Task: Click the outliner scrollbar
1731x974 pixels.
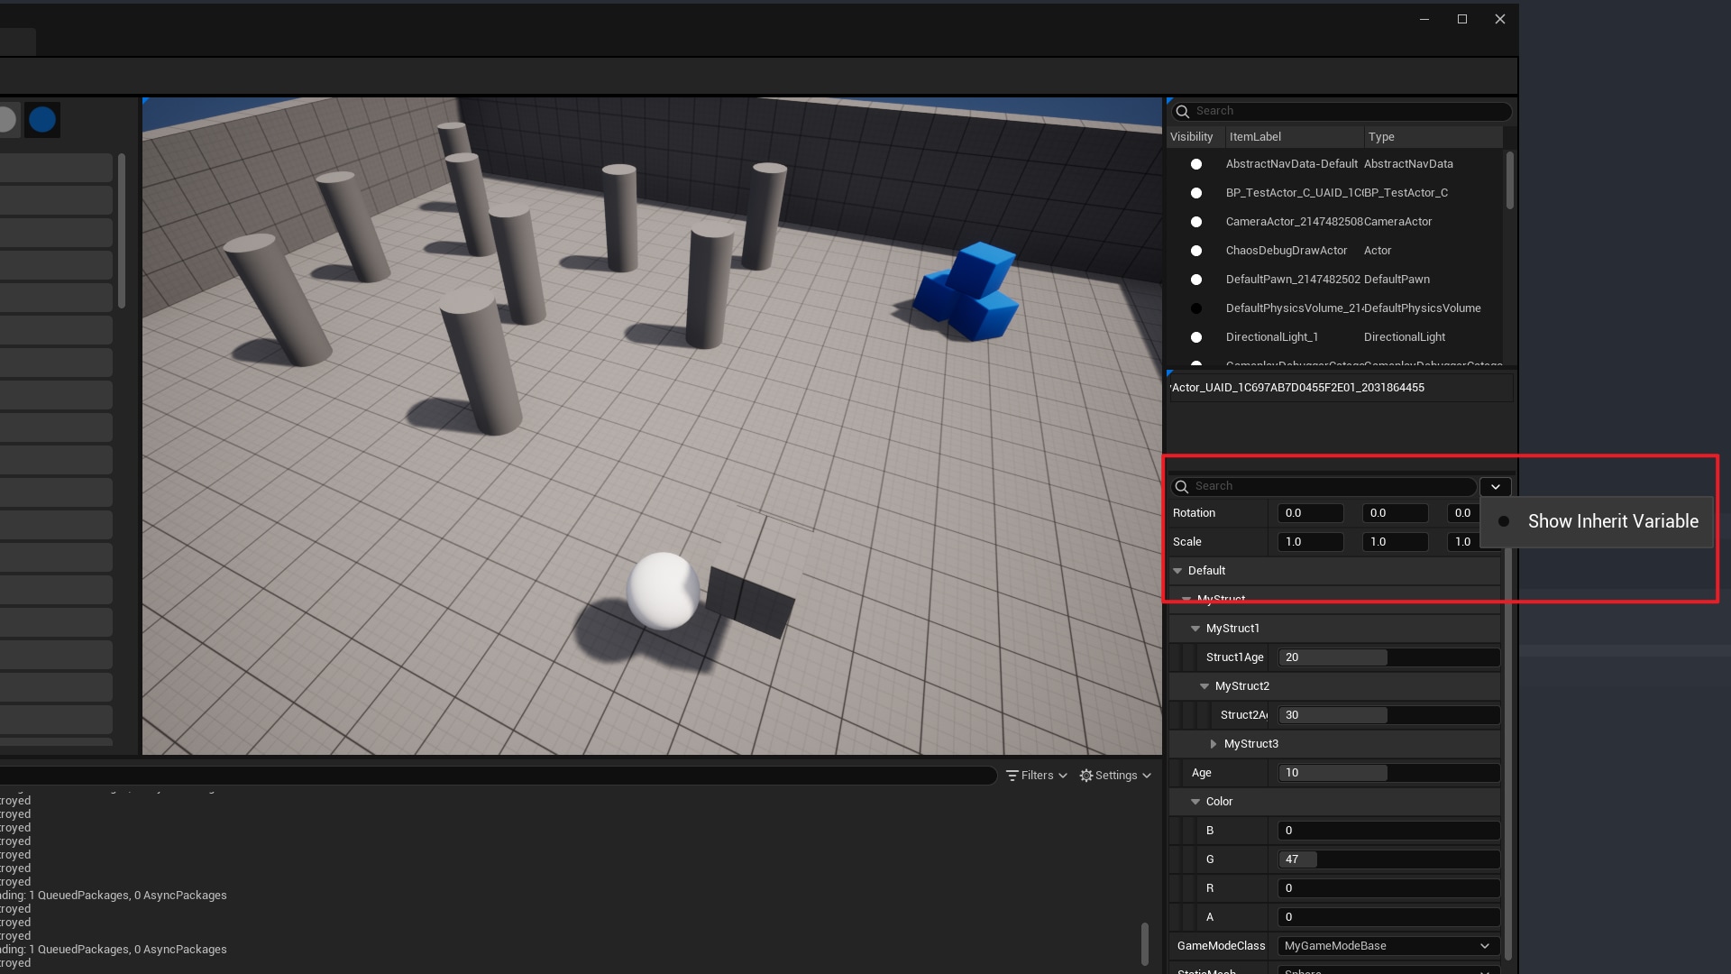Action: click(1510, 180)
